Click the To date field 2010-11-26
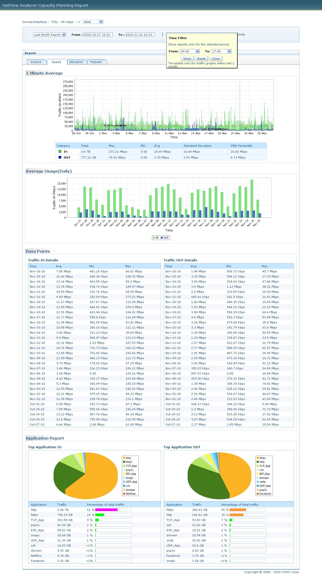This screenshot has width=322, height=582. 140,35
